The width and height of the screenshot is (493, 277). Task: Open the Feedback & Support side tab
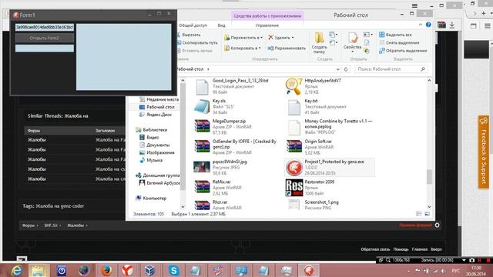[x=484, y=152]
